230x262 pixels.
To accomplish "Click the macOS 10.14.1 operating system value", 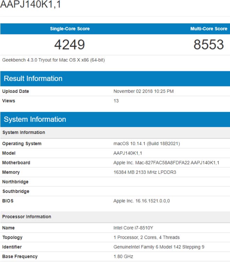I will (x=147, y=144).
